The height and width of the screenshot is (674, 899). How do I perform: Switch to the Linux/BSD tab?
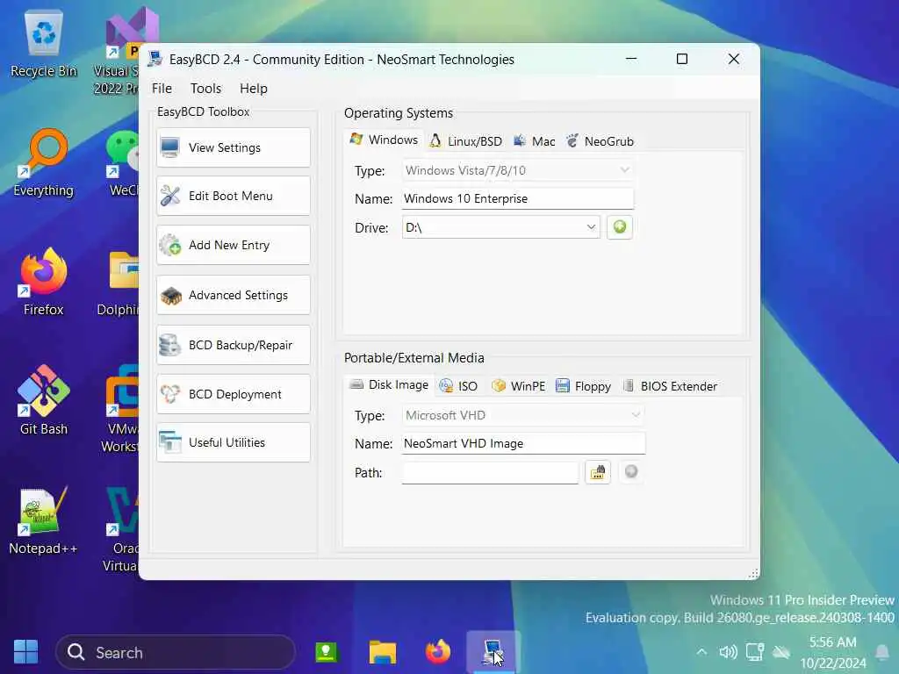click(x=465, y=141)
